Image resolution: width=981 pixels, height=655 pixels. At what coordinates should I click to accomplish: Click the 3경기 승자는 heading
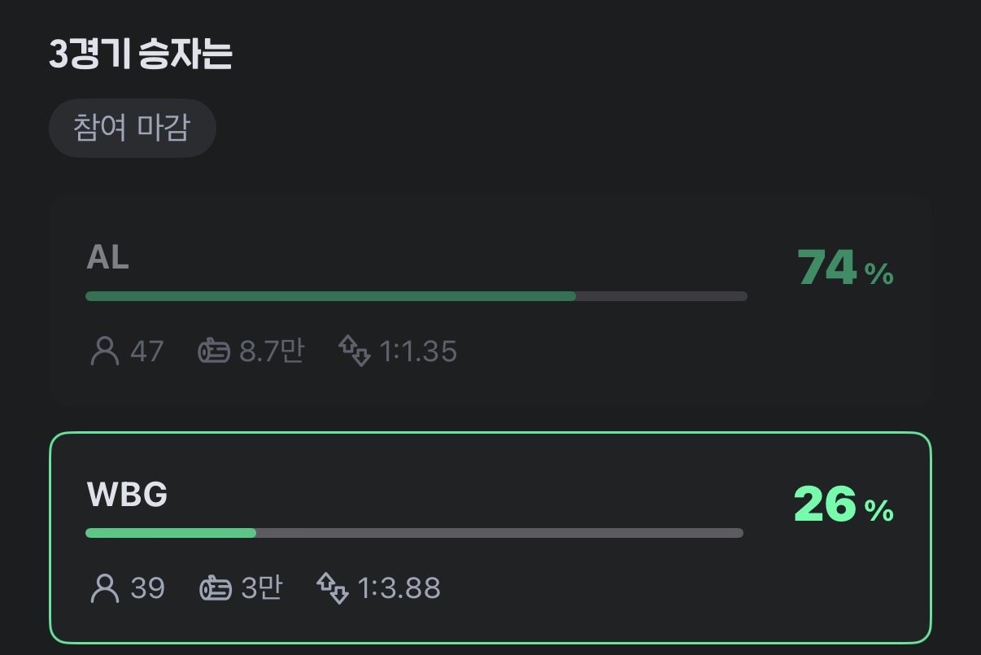(x=141, y=55)
